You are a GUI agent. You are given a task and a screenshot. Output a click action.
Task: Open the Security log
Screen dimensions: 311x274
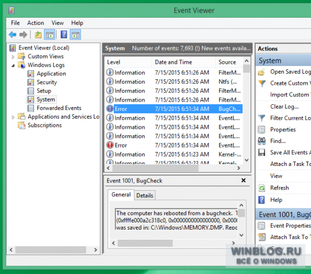coord(47,82)
